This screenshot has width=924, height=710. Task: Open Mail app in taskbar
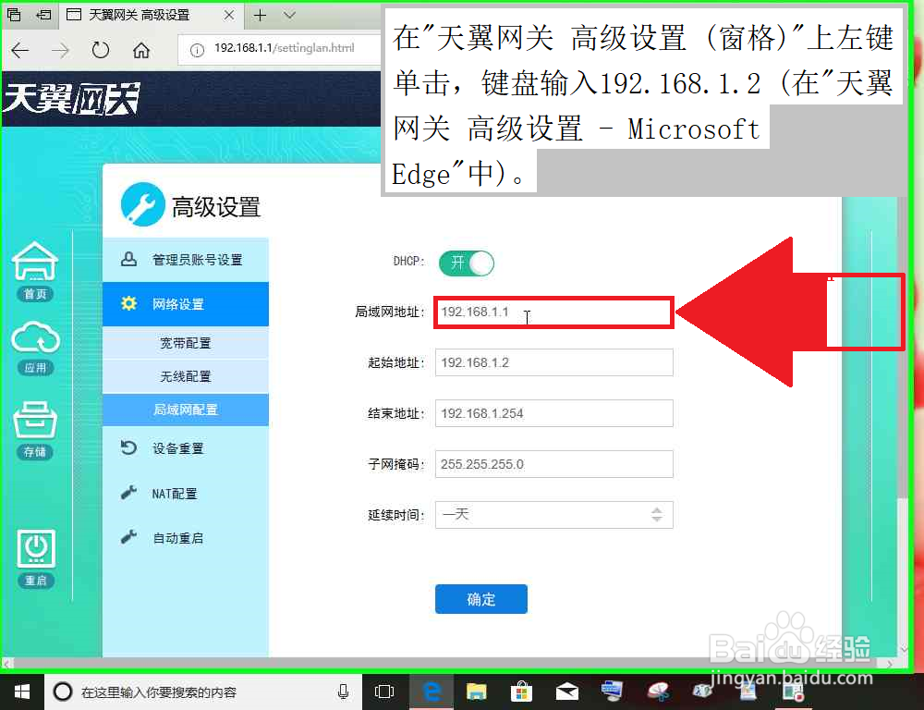(x=567, y=692)
